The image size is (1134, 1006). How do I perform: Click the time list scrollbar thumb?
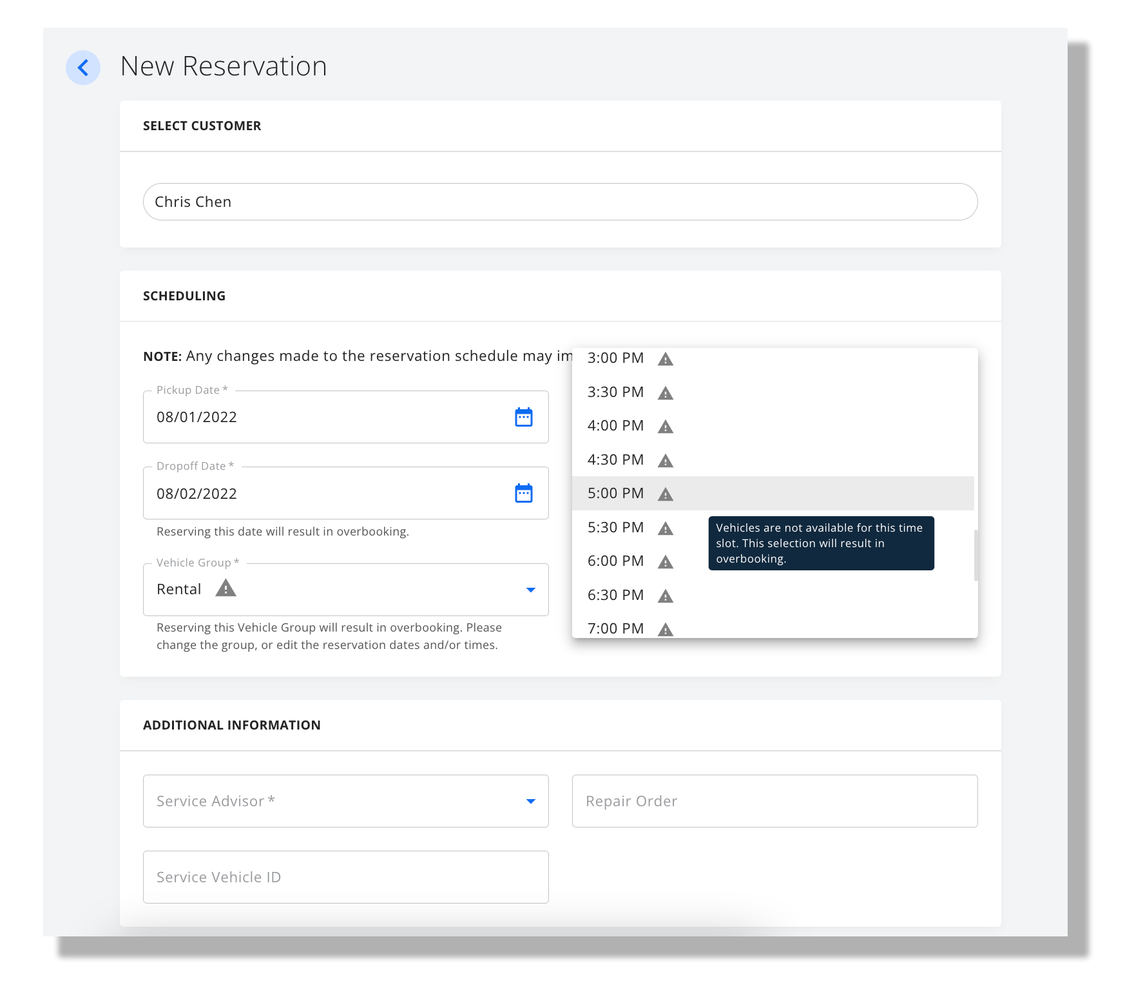[x=976, y=556]
